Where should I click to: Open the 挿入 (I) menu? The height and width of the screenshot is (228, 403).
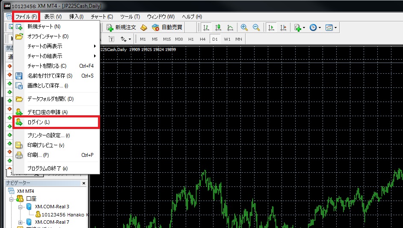coord(76,17)
